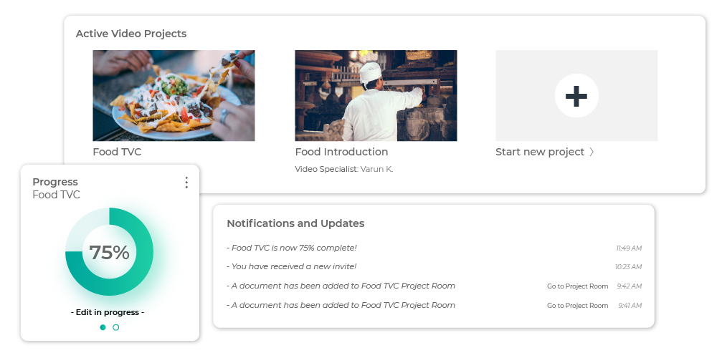Open the 'Food TVC is now 75% complete' notification
This screenshot has width=722, height=358.
click(292, 248)
